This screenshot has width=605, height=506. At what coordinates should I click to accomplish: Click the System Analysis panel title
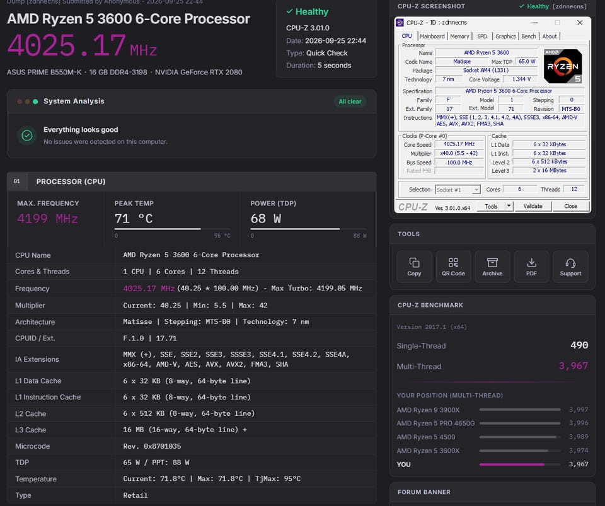pos(74,101)
